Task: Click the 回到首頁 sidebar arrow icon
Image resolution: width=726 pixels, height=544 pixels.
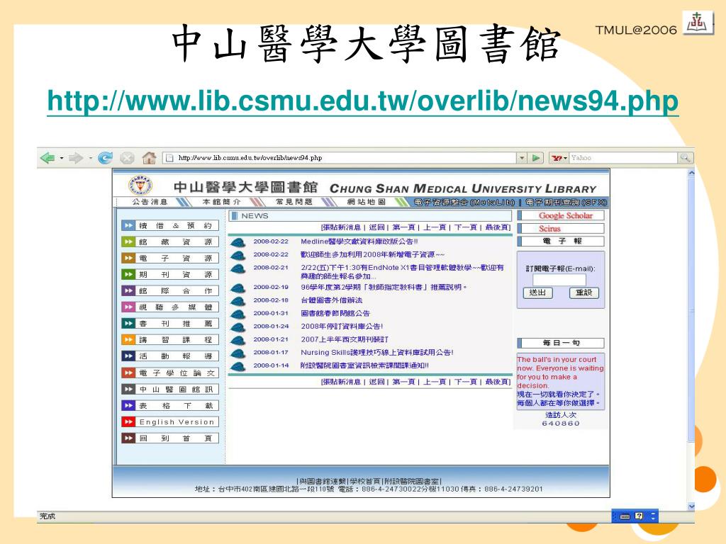Action: (128, 438)
